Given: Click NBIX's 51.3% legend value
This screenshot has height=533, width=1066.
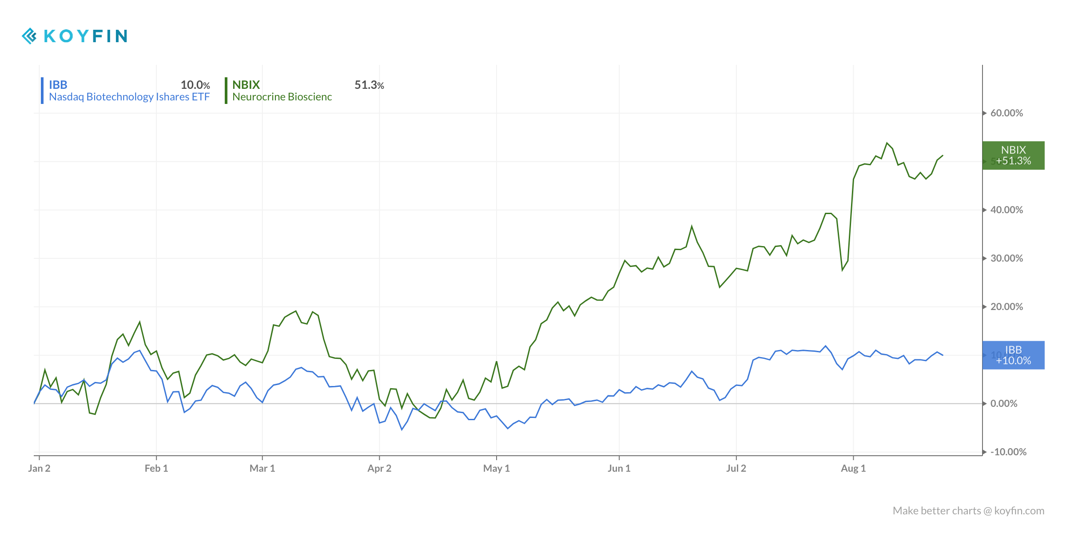Looking at the screenshot, I should pos(369,85).
